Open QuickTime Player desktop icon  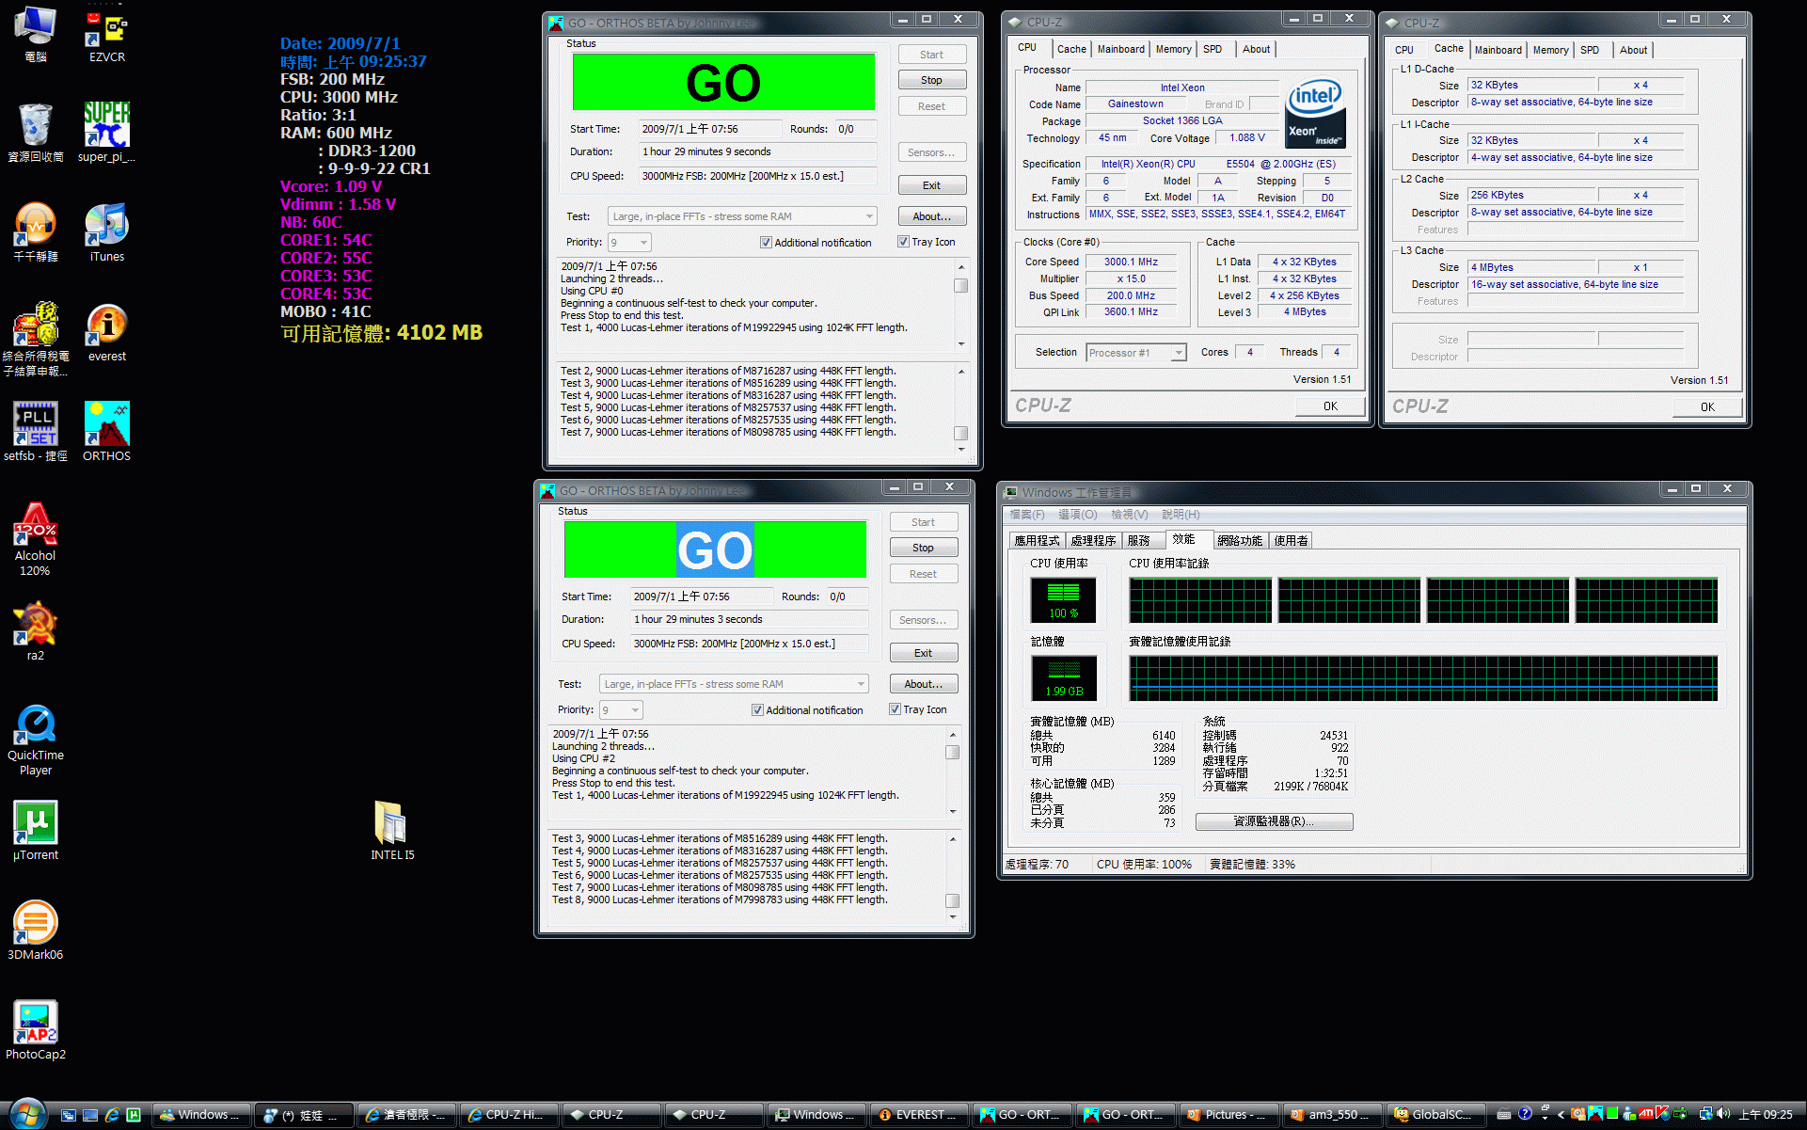tap(36, 740)
